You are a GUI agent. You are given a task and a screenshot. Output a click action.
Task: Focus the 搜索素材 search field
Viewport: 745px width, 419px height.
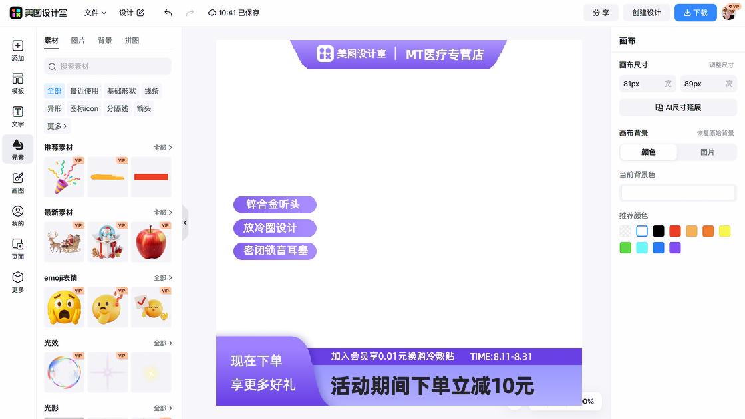coord(108,67)
